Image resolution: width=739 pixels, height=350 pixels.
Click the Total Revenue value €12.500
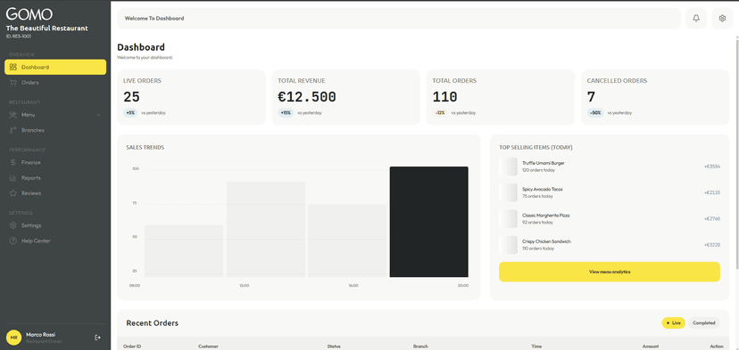[x=307, y=97]
